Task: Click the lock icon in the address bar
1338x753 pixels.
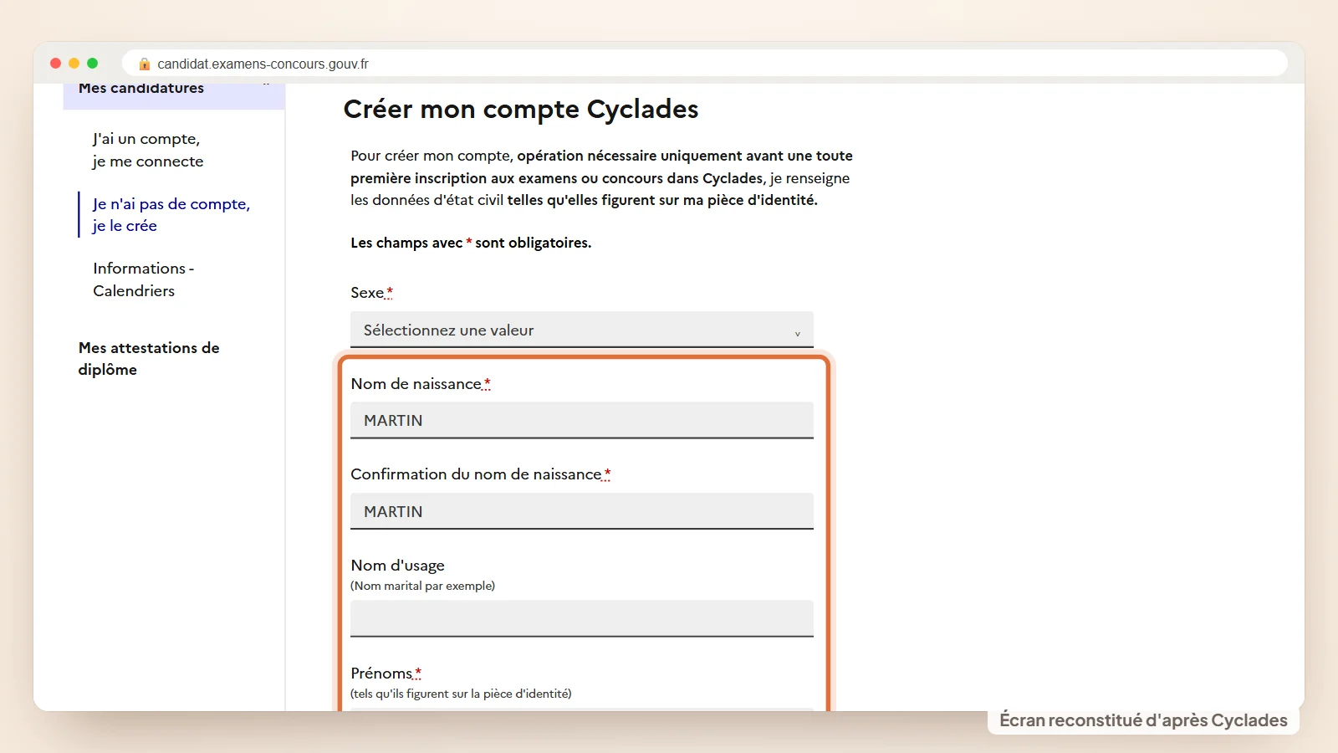Action: (x=145, y=64)
